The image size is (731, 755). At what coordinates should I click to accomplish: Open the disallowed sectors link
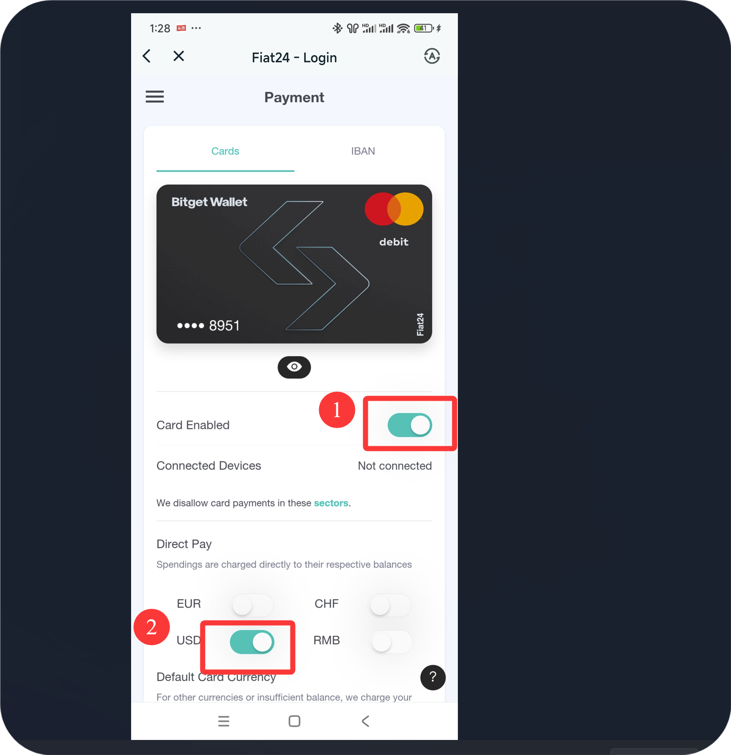click(331, 503)
